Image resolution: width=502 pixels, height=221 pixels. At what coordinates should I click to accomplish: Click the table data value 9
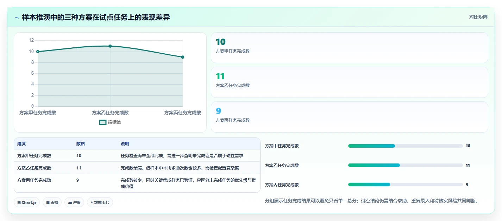click(x=78, y=180)
